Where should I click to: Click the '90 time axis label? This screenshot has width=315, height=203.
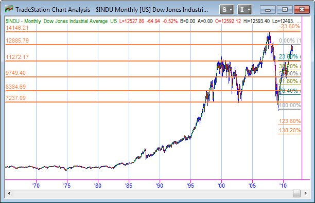[160, 186]
